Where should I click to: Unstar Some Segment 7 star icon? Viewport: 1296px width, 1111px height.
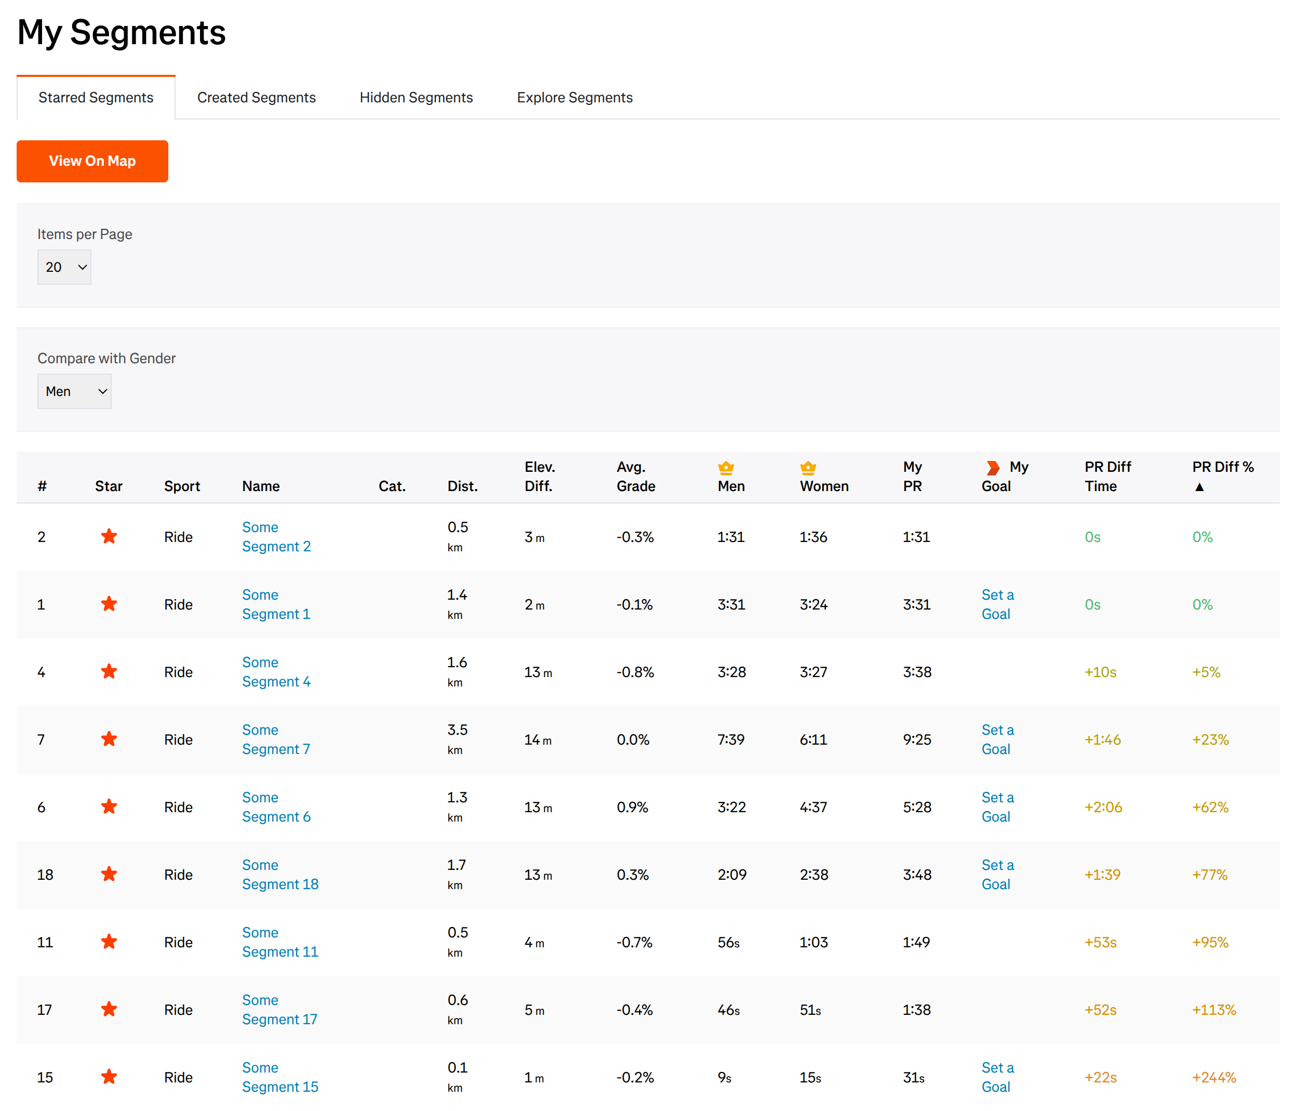pos(109,739)
